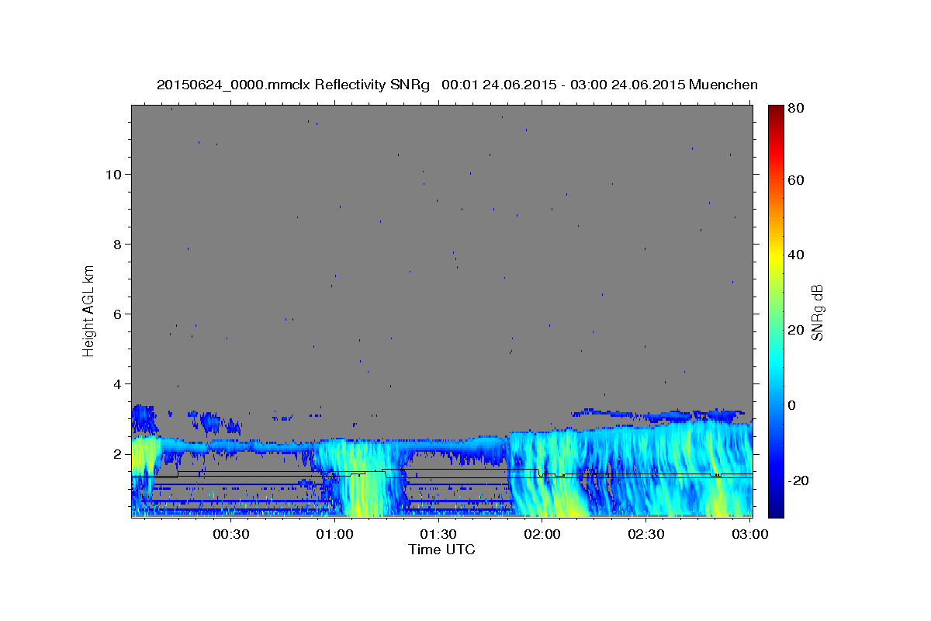Click the 'Time UTC' axis label

441,550
